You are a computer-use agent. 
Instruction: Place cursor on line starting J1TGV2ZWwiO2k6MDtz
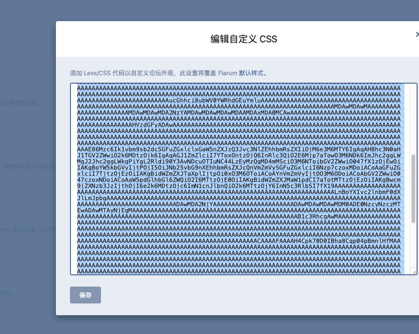pos(239,155)
